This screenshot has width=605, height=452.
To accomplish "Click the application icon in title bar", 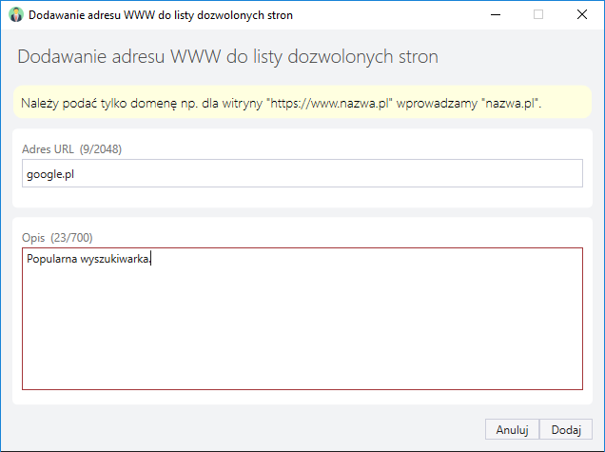I will click(x=16, y=15).
